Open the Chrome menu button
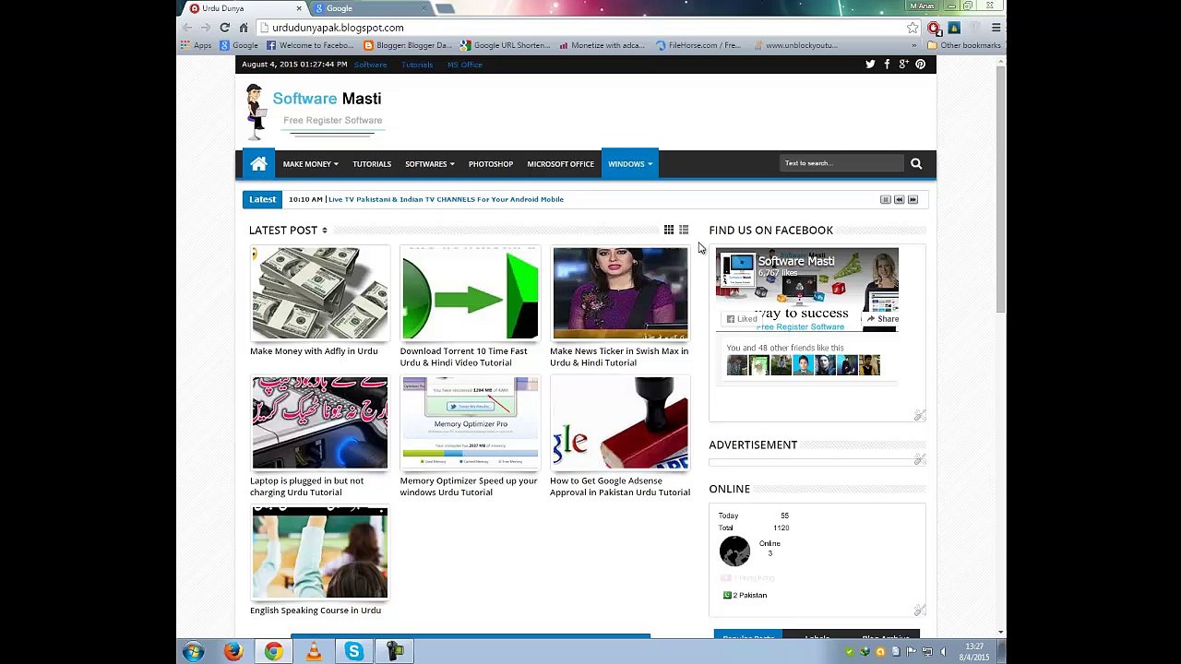The width and height of the screenshot is (1181, 664). click(x=996, y=28)
